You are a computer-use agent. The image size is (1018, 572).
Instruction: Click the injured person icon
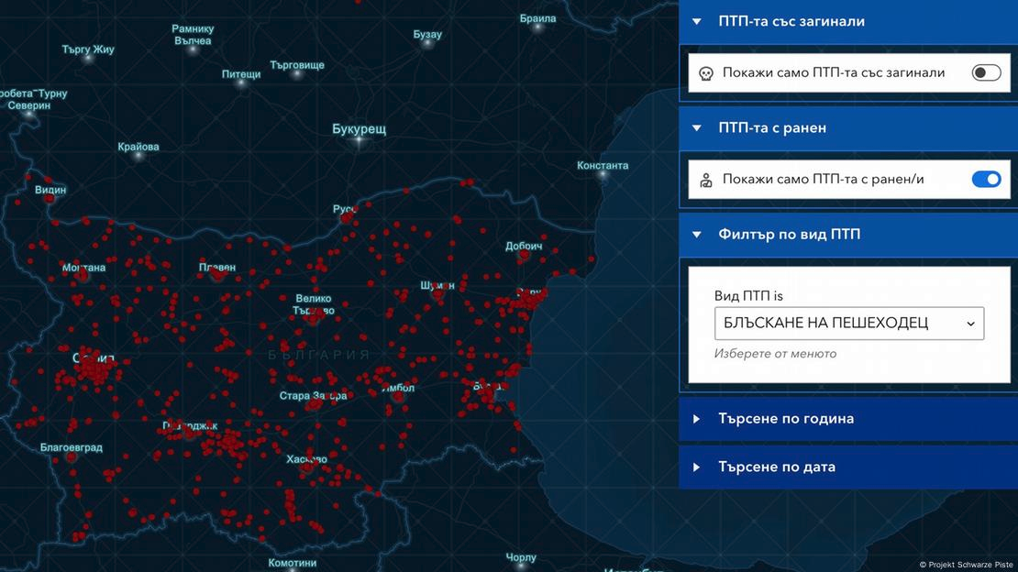coord(705,181)
